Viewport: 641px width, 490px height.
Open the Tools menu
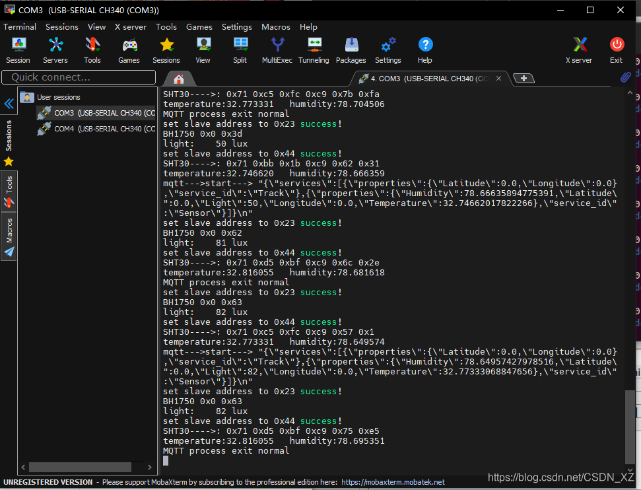(166, 27)
